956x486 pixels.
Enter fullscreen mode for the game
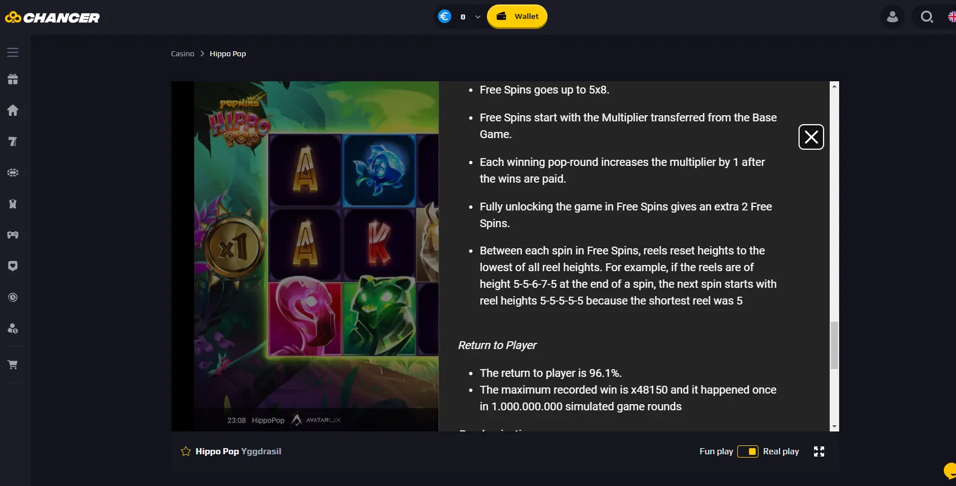(x=819, y=451)
